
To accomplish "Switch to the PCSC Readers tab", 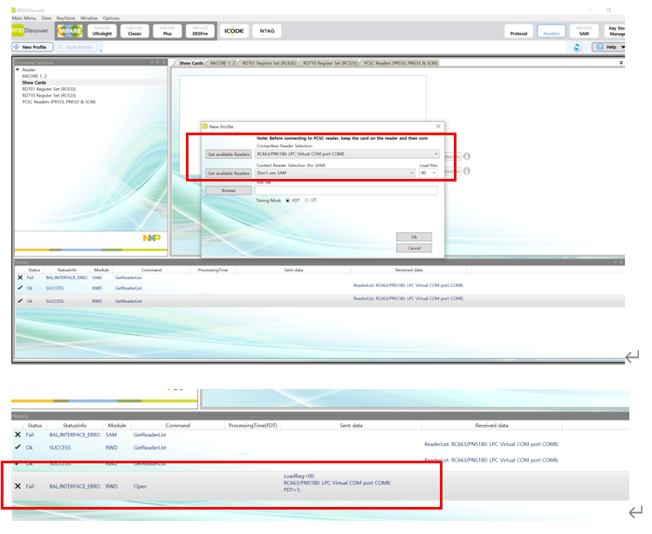I will tap(401, 63).
